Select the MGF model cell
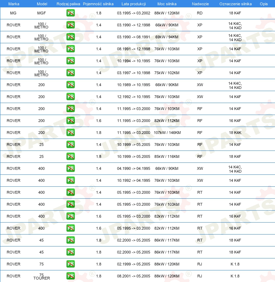The width and height of the screenshot is (275, 282). tap(41, 13)
